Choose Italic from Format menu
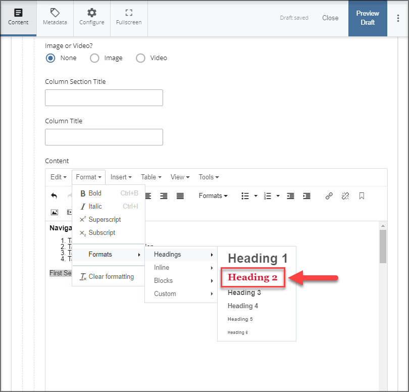 (x=109, y=206)
